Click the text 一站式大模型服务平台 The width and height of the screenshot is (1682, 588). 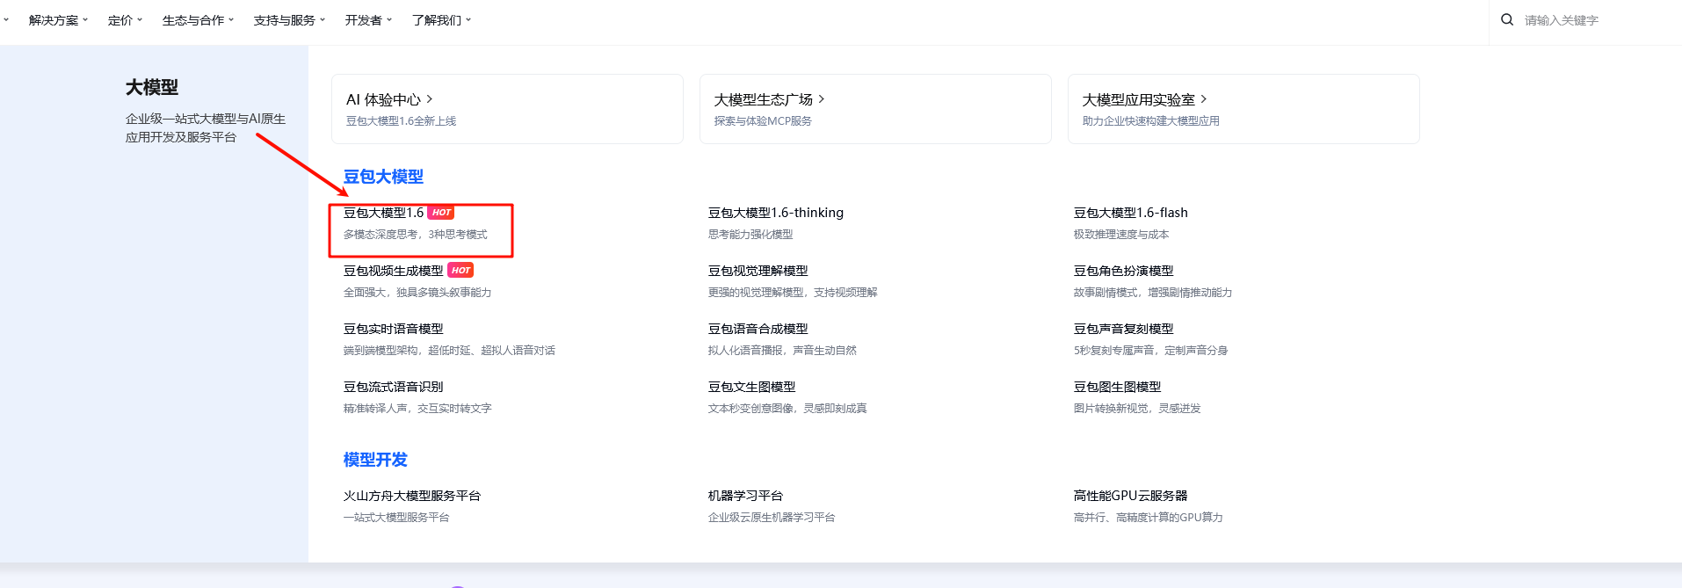[x=396, y=518]
